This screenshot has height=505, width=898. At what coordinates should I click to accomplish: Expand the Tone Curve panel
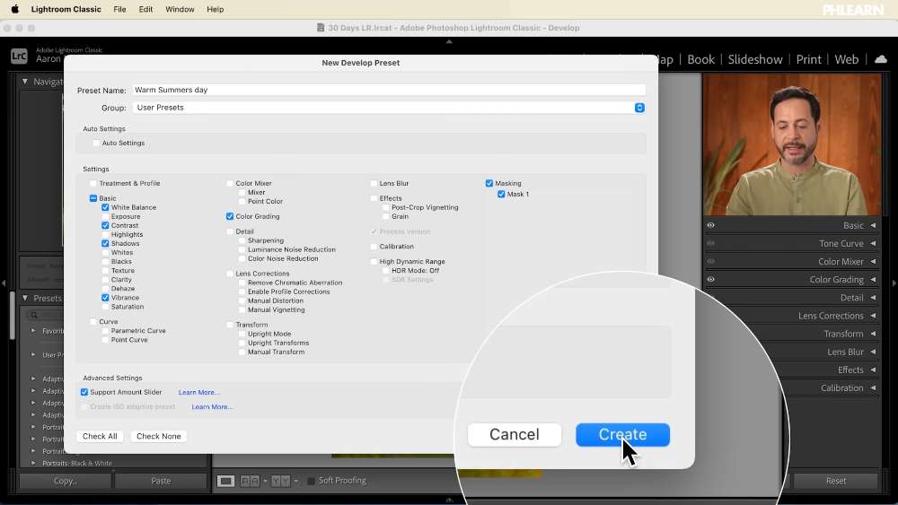click(873, 244)
